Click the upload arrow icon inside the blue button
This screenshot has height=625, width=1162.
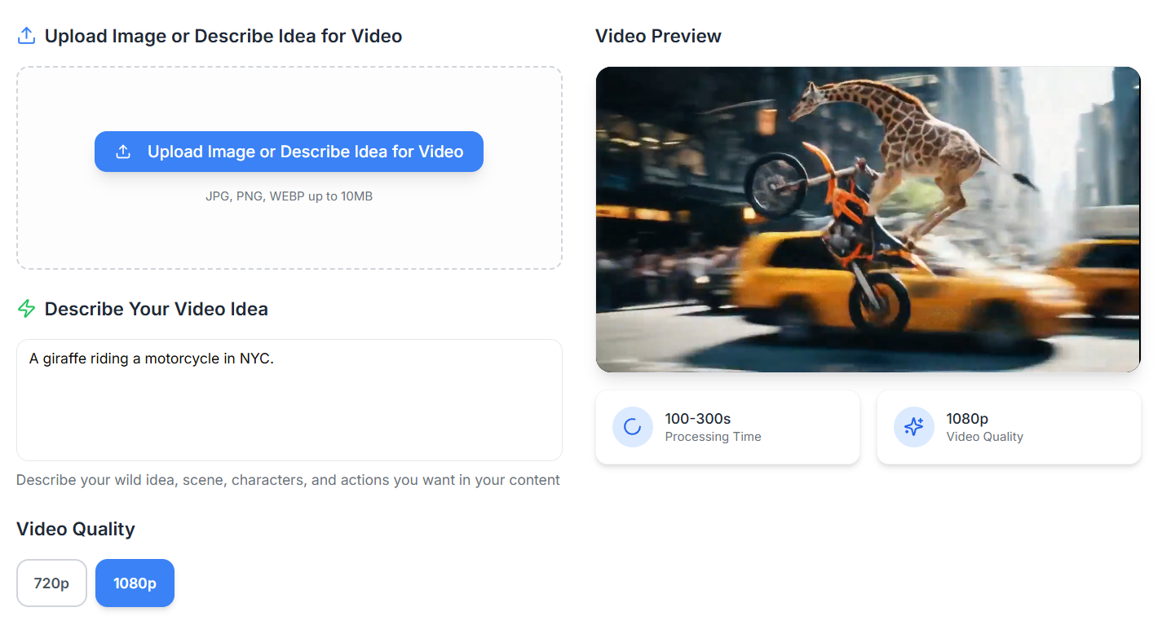[x=123, y=152]
